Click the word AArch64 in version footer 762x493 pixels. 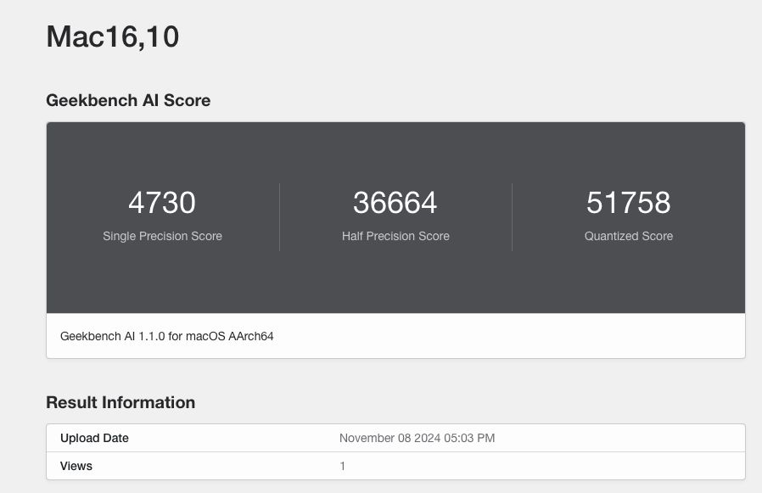[x=251, y=336]
